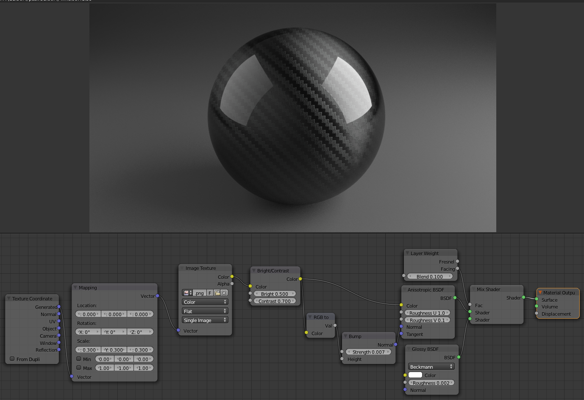This screenshot has width=584, height=400.
Task: Collapse the Bright/Contrast node
Action: coord(254,270)
